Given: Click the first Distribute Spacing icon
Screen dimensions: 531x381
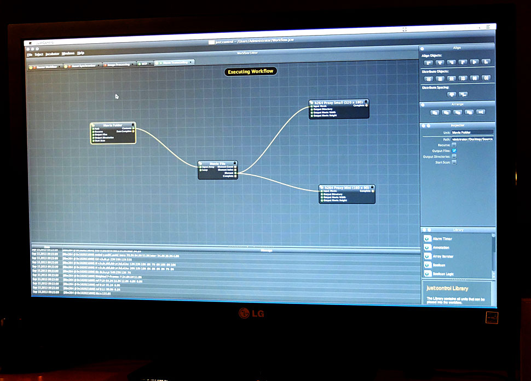Looking at the screenshot, I should 452,94.
